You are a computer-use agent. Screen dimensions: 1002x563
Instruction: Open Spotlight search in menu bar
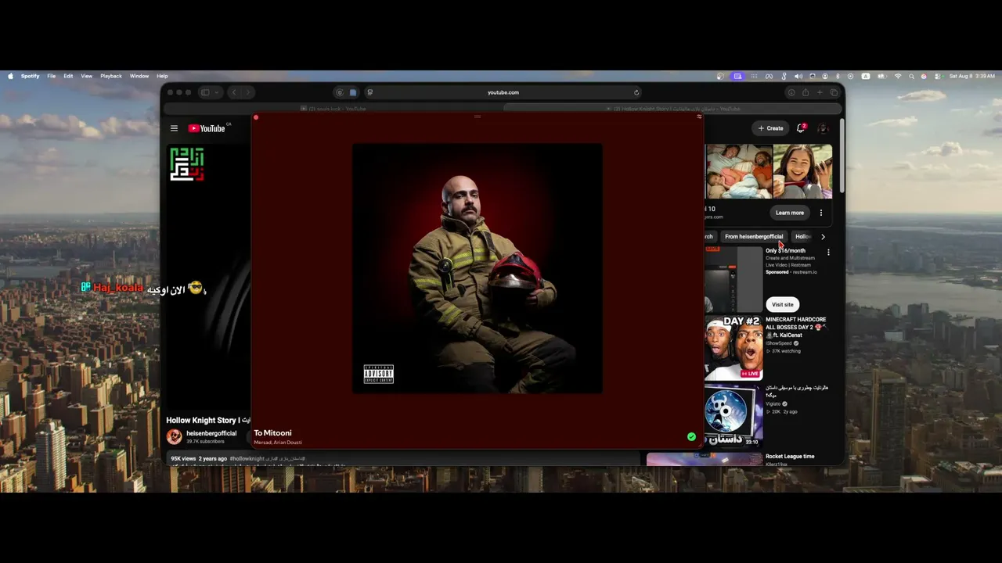[911, 76]
